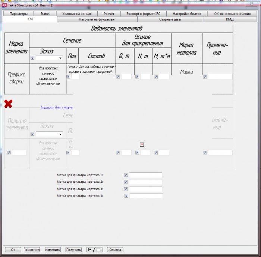Click the Марка металла column header
Image resolution: width=261 pixels, height=257 pixels.
[x=186, y=48]
